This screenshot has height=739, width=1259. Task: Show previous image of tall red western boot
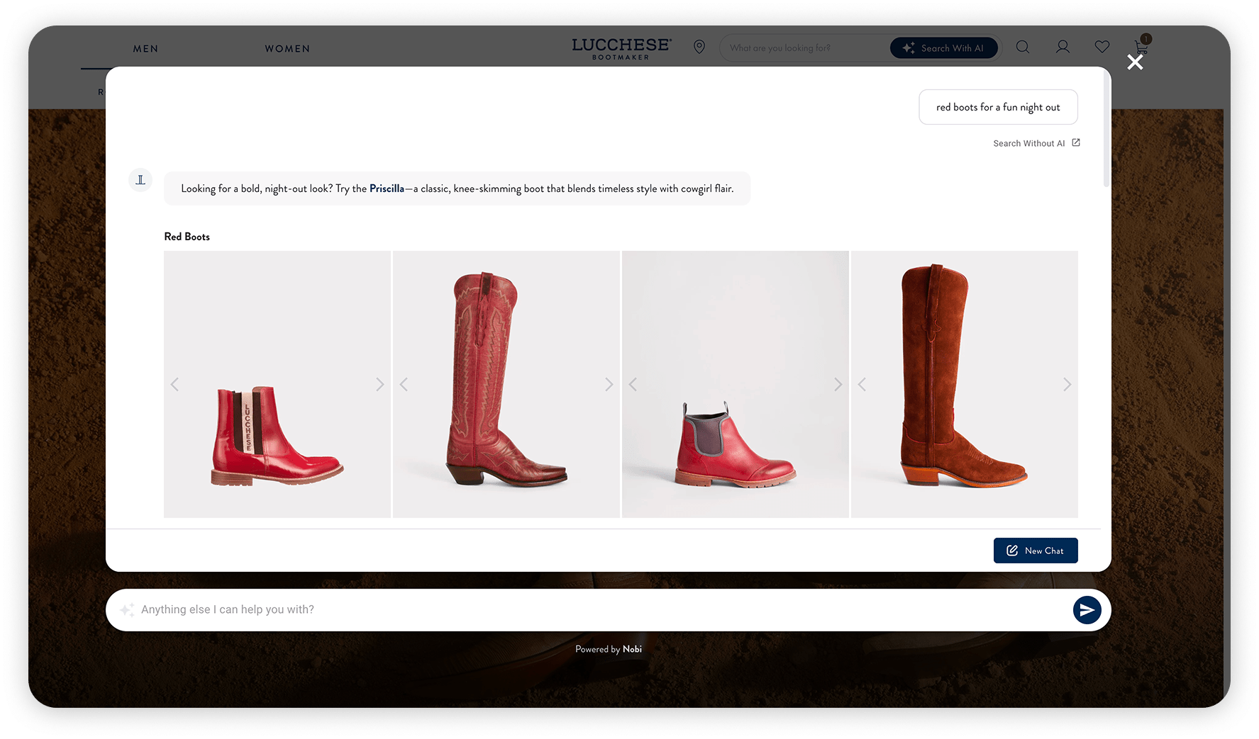(x=404, y=384)
